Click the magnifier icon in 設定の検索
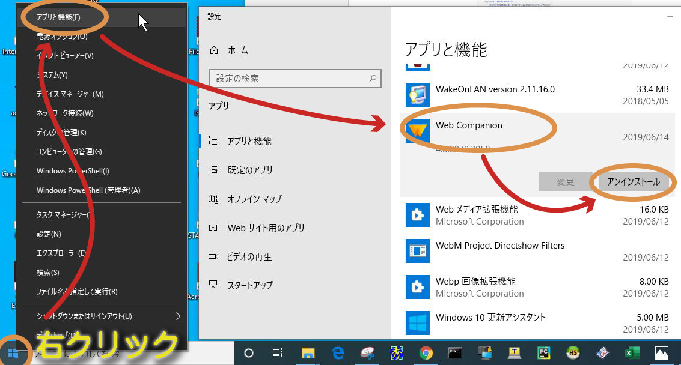Screen dimensions: 681x365 tap(372, 79)
